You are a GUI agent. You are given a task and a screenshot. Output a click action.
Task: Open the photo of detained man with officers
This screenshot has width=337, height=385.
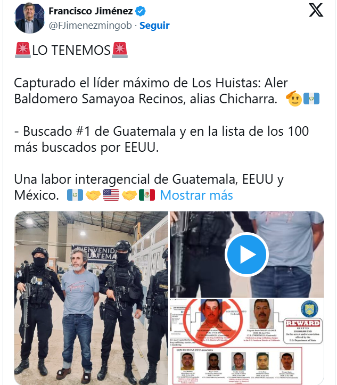92,298
